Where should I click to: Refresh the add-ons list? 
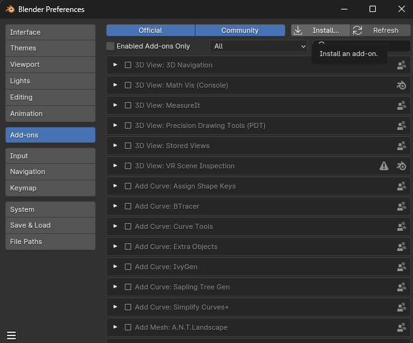(x=380, y=30)
